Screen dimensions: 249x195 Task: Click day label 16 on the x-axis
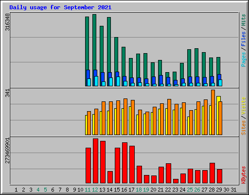124,190
